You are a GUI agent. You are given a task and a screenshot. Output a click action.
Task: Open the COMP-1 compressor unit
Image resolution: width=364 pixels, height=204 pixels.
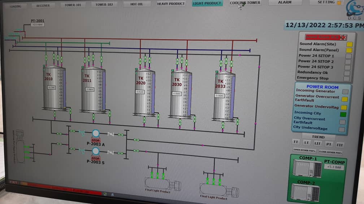[x=307, y=169]
